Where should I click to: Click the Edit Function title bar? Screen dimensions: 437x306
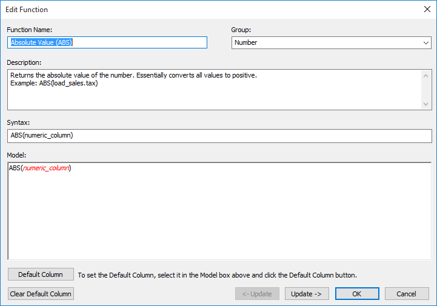coord(182,10)
